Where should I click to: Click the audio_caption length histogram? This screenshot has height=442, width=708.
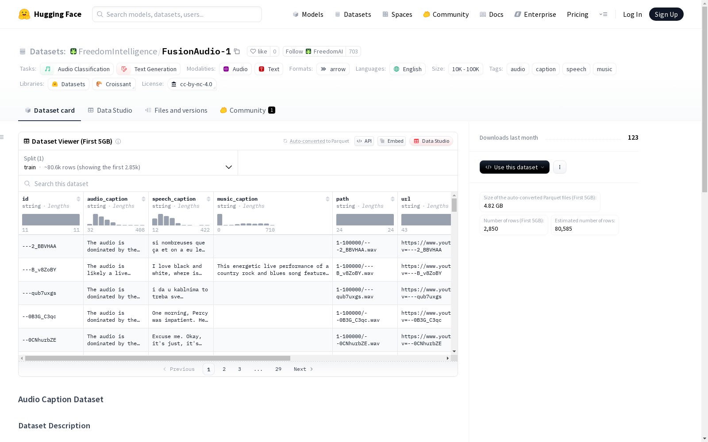point(116,219)
